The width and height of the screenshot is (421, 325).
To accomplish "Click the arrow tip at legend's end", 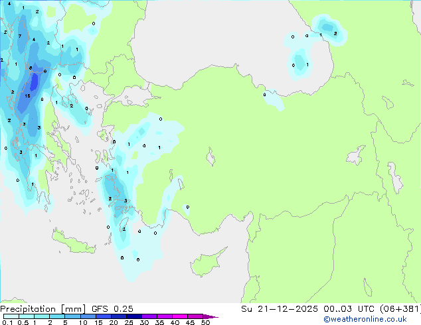I will pyautogui.click(x=214, y=317).
